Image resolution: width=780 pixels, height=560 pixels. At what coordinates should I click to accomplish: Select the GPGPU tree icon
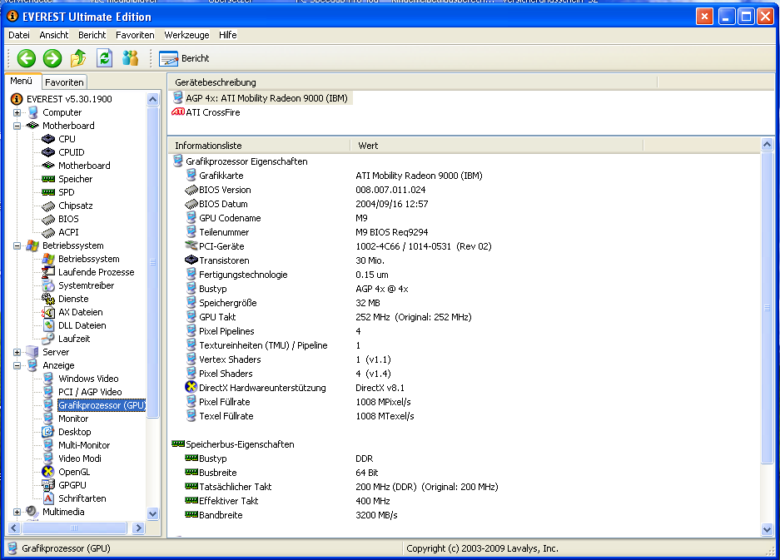[x=48, y=485]
